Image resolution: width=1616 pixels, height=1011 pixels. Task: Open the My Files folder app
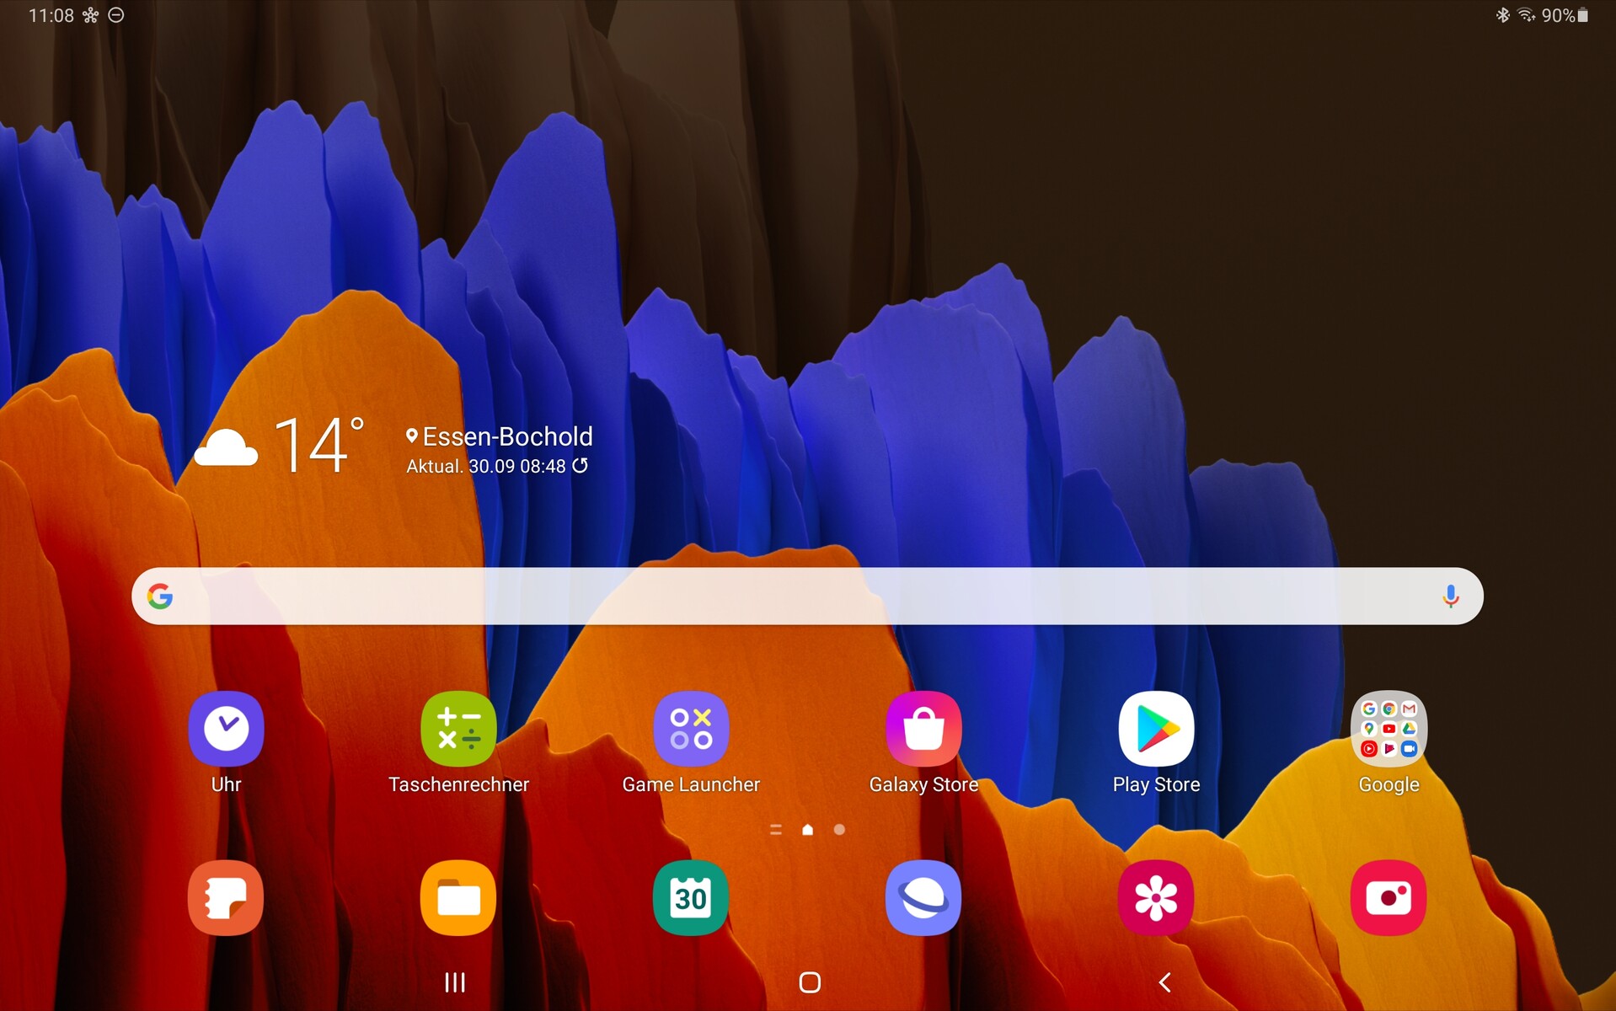tap(458, 898)
